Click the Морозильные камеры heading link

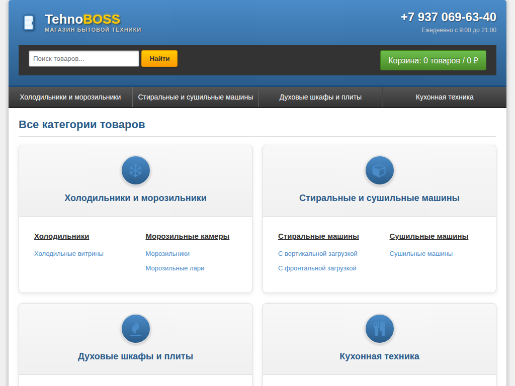point(187,236)
